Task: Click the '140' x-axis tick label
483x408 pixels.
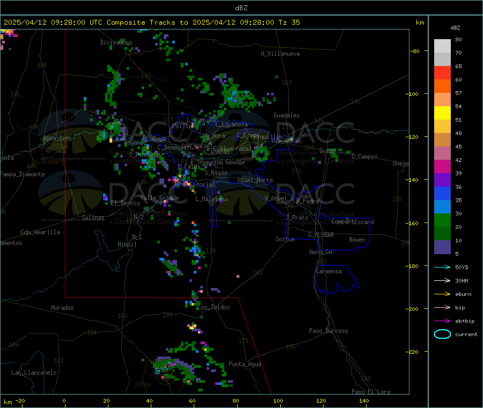Action: [x=364, y=400]
